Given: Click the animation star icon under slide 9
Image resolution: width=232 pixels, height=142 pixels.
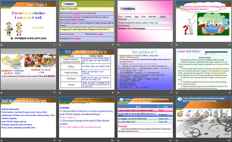Looking at the screenshot, I should point(1,141).
